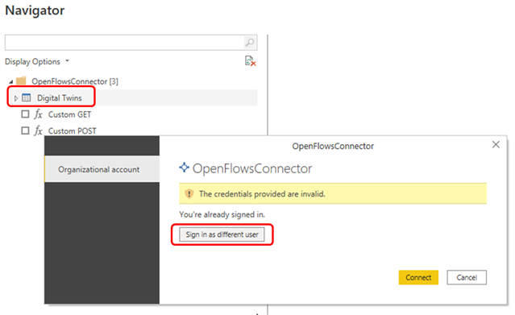Click the refresh file icon with red X
The width and height of the screenshot is (515, 315).
click(x=251, y=61)
